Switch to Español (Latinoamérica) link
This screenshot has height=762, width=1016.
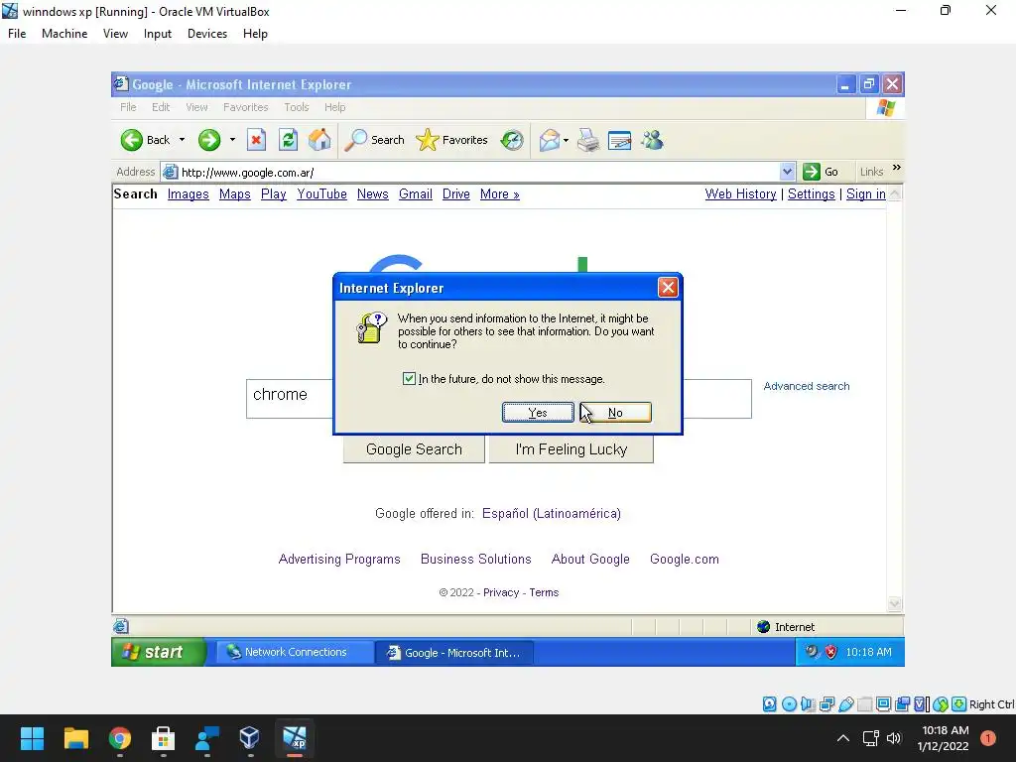click(x=552, y=513)
